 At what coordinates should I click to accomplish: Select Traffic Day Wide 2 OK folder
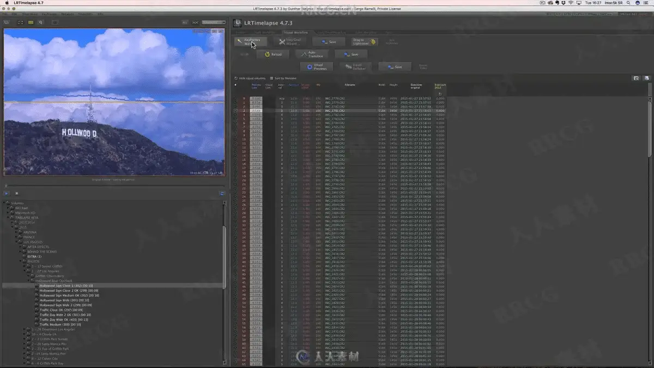65,315
